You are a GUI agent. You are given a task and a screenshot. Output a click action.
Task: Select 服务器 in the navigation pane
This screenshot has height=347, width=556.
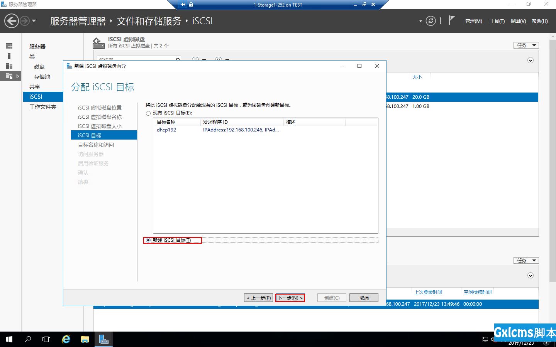click(x=37, y=47)
